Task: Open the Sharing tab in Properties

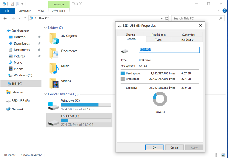Action: 130,35
